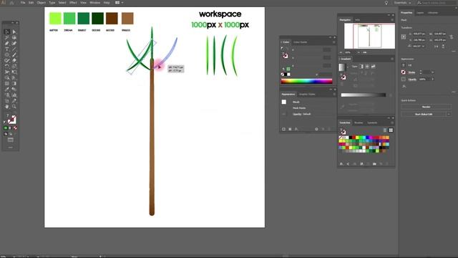The image size is (458, 258).
Task: Click Add New Effect fx in Appearance panel
Action: tap(296, 129)
